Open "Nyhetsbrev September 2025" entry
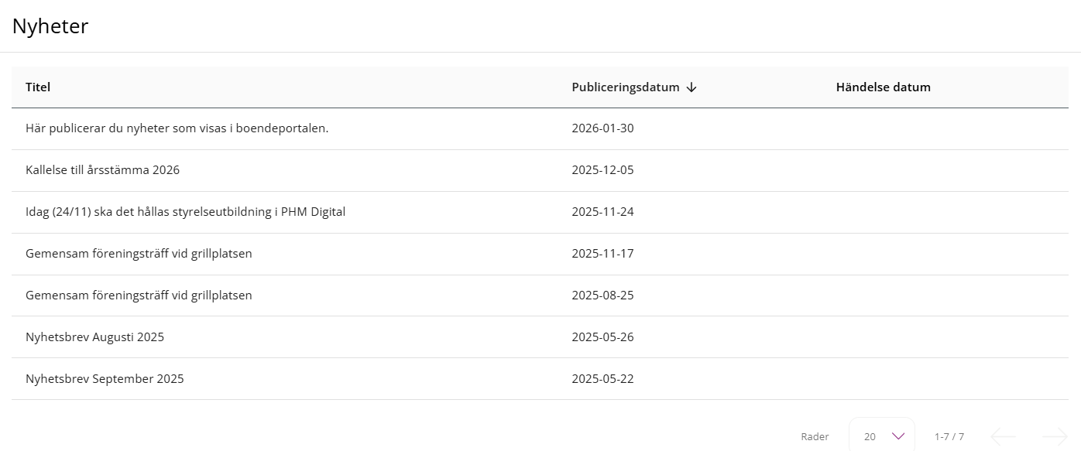 point(540,379)
